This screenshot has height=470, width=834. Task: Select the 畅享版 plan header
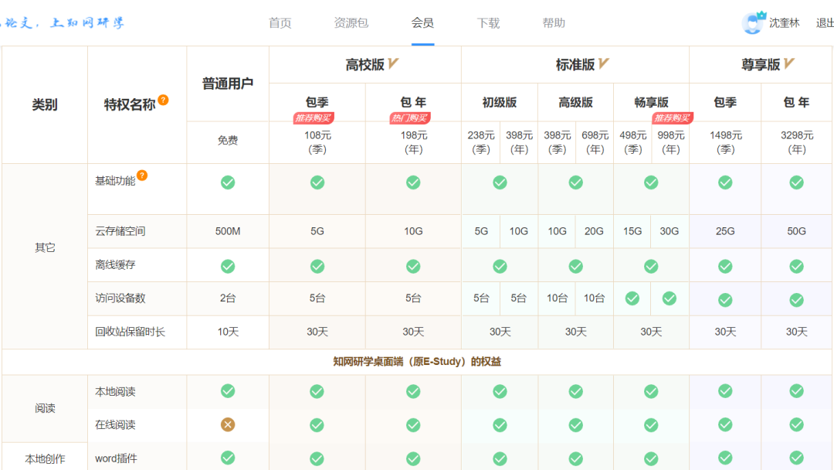pyautogui.click(x=651, y=102)
